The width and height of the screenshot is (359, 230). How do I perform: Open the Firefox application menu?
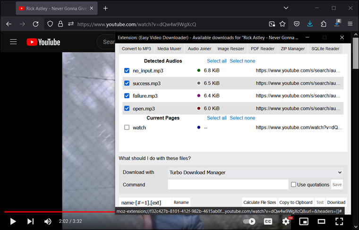(x=350, y=24)
